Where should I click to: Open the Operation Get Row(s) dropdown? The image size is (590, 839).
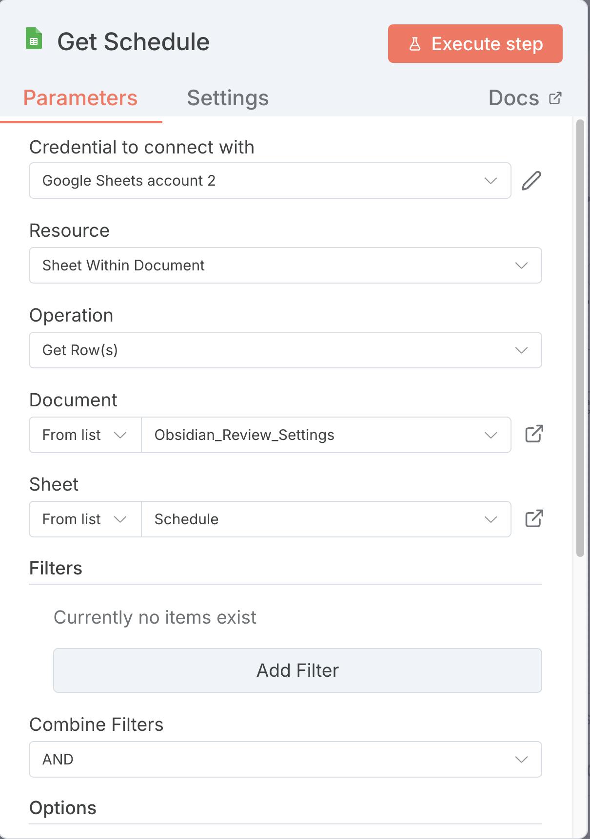tap(285, 350)
